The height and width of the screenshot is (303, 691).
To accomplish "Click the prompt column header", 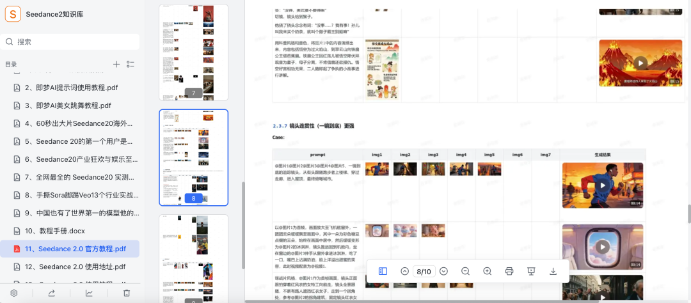I will coord(317,155).
